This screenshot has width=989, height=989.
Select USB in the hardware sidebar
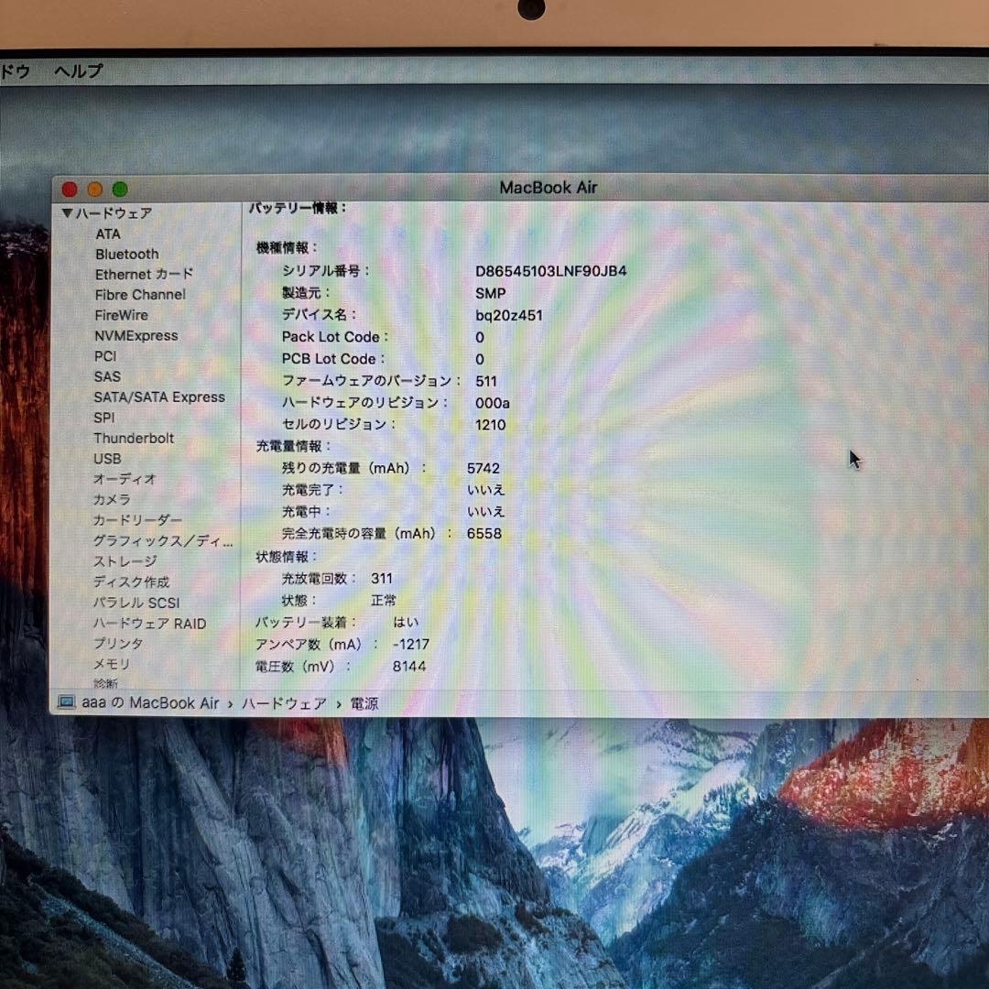[x=107, y=458]
